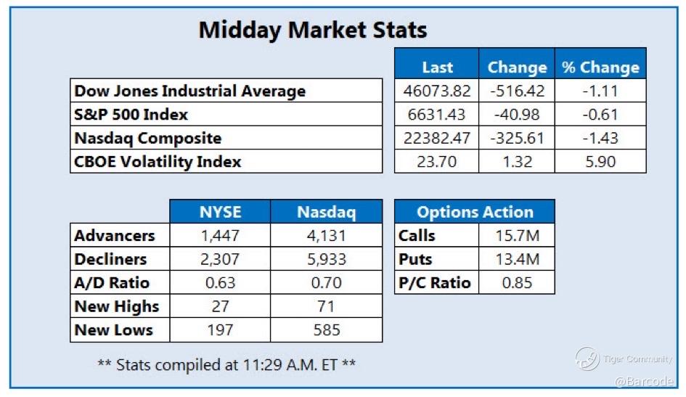Click the Nasdaq column header

click(325, 213)
